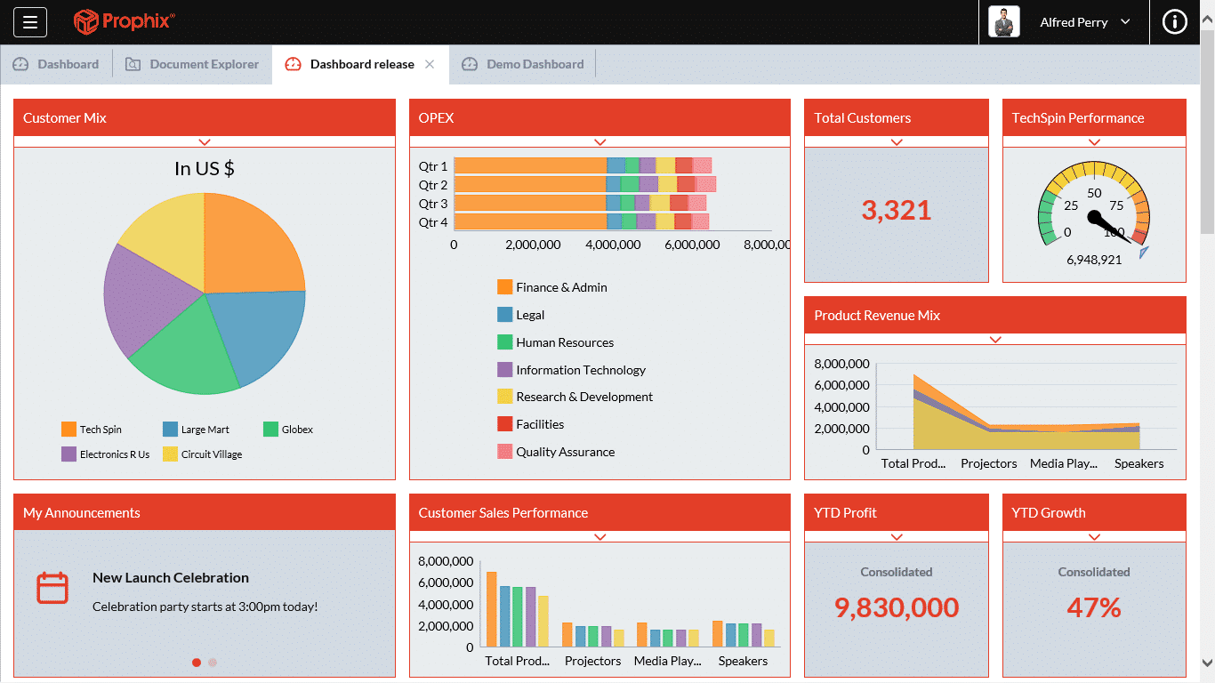1215x683 pixels.
Task: Click the Circuit Village legend swatch
Action: [170, 454]
